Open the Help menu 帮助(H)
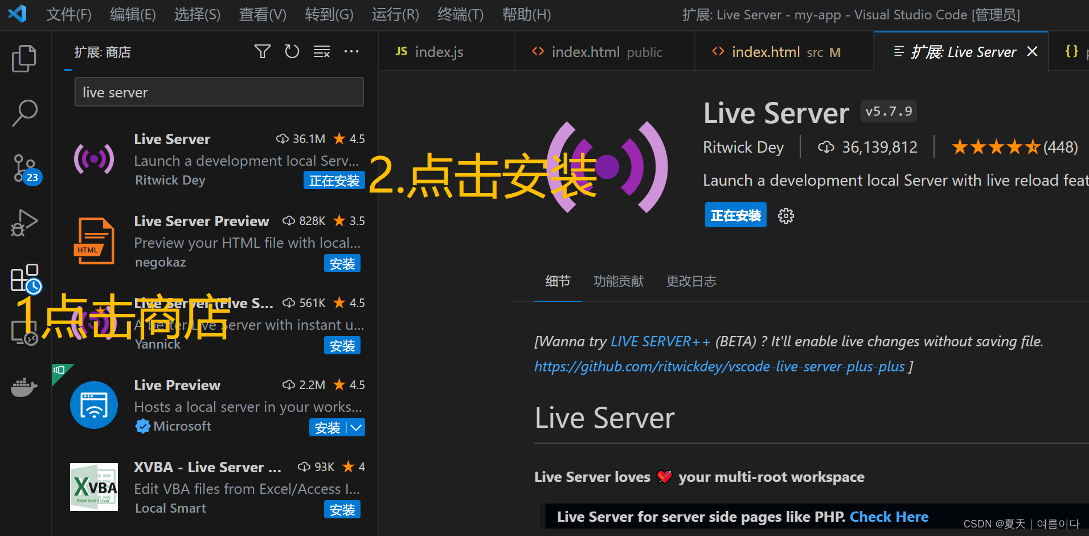The image size is (1089, 536). tap(526, 14)
